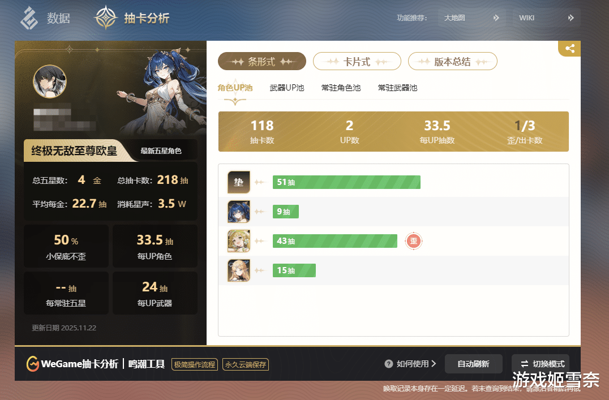This screenshot has height=400, width=609.
Task: Open the 武器UP池 tab
Action: [286, 88]
